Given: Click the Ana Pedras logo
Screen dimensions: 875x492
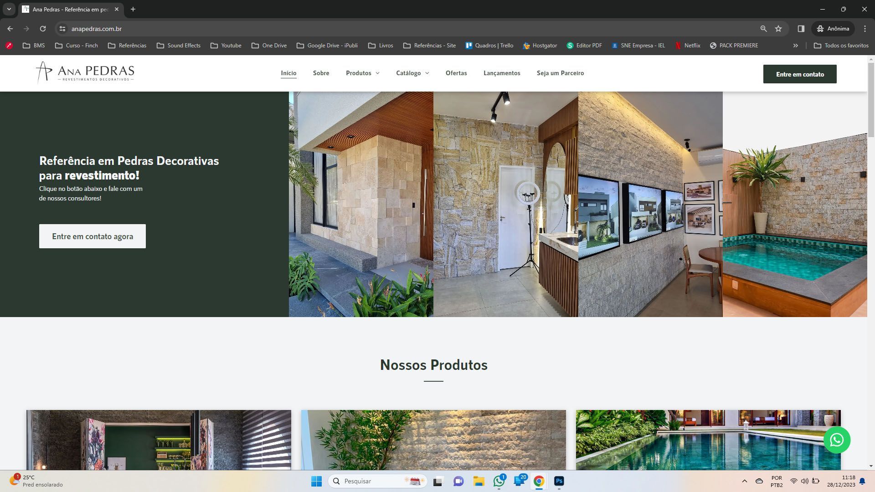Looking at the screenshot, I should click(x=85, y=73).
